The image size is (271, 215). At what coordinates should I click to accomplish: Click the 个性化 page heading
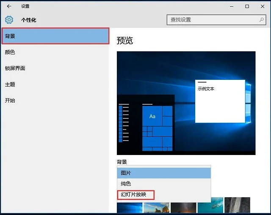29,20
